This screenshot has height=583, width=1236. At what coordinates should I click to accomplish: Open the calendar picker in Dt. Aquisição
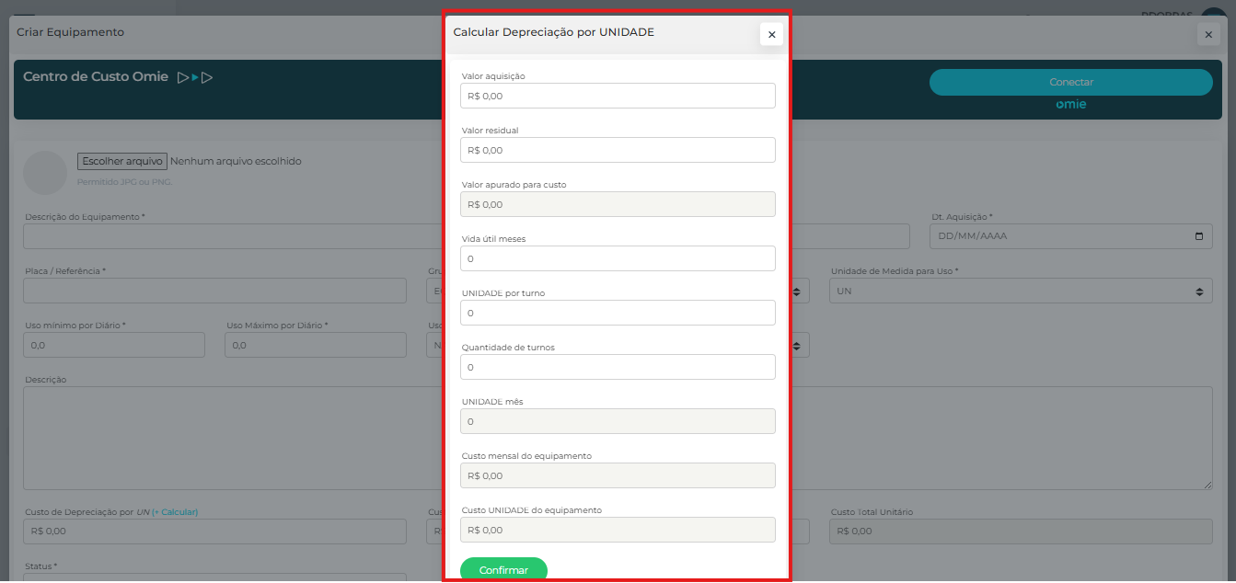(1198, 236)
